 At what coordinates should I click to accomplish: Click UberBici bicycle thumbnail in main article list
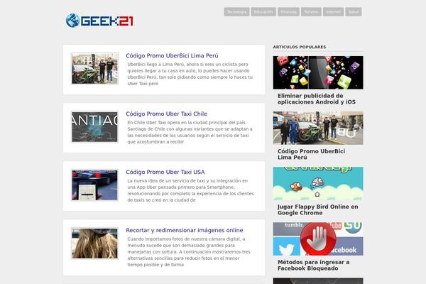click(95, 68)
